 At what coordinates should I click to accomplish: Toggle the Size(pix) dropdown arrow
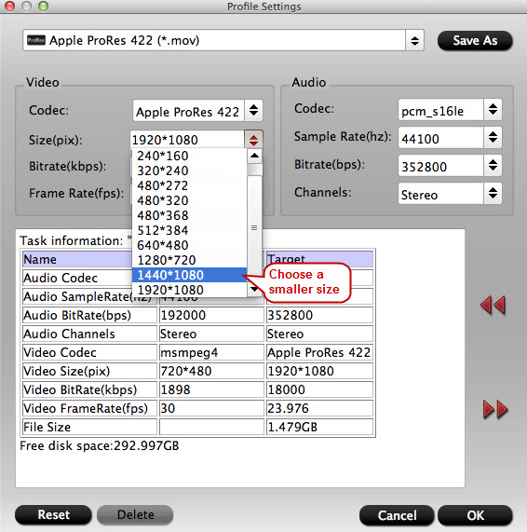[253, 140]
